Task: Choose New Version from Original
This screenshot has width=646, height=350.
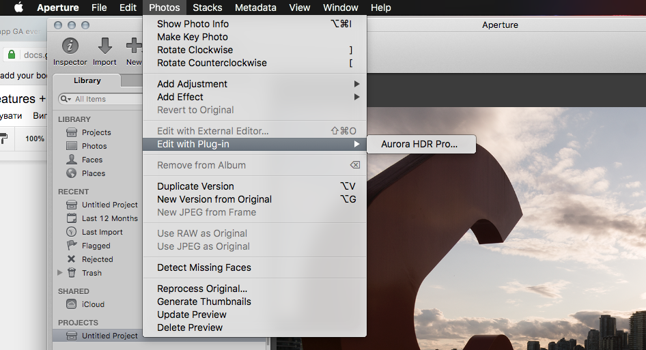Action: pos(255,199)
